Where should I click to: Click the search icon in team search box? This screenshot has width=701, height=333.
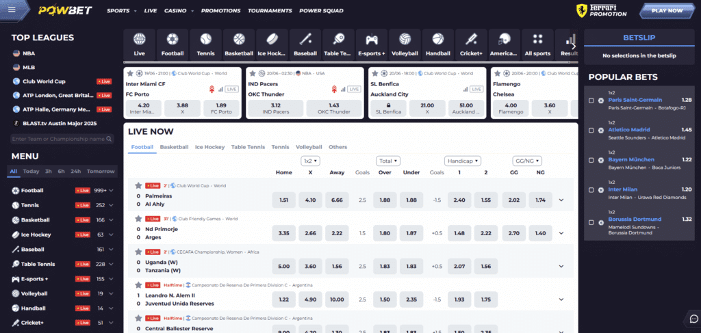[110, 139]
